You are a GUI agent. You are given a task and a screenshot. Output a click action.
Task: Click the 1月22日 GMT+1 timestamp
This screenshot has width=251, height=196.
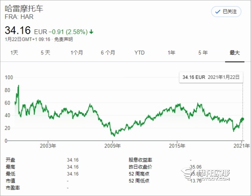click(x=27, y=39)
